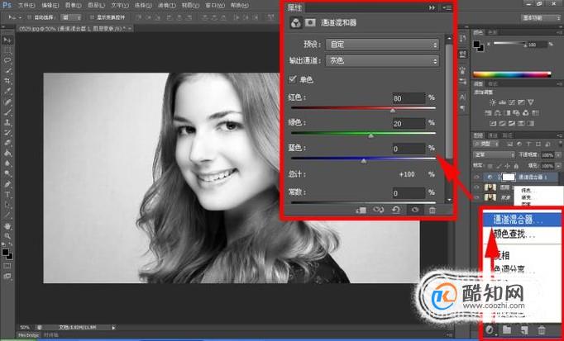This screenshot has height=341, width=564.
Task: Click the layer mask thumbnail of 通道混合器 1
Action: tap(508, 177)
